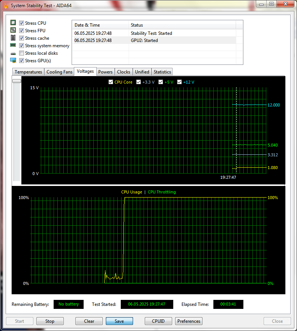297x331 pixels.
Task: Switch to the Powers tab
Action: 105,72
